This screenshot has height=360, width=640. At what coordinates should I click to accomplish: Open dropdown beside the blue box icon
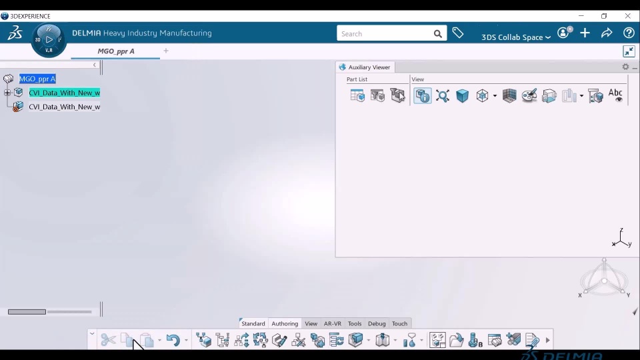(368, 340)
